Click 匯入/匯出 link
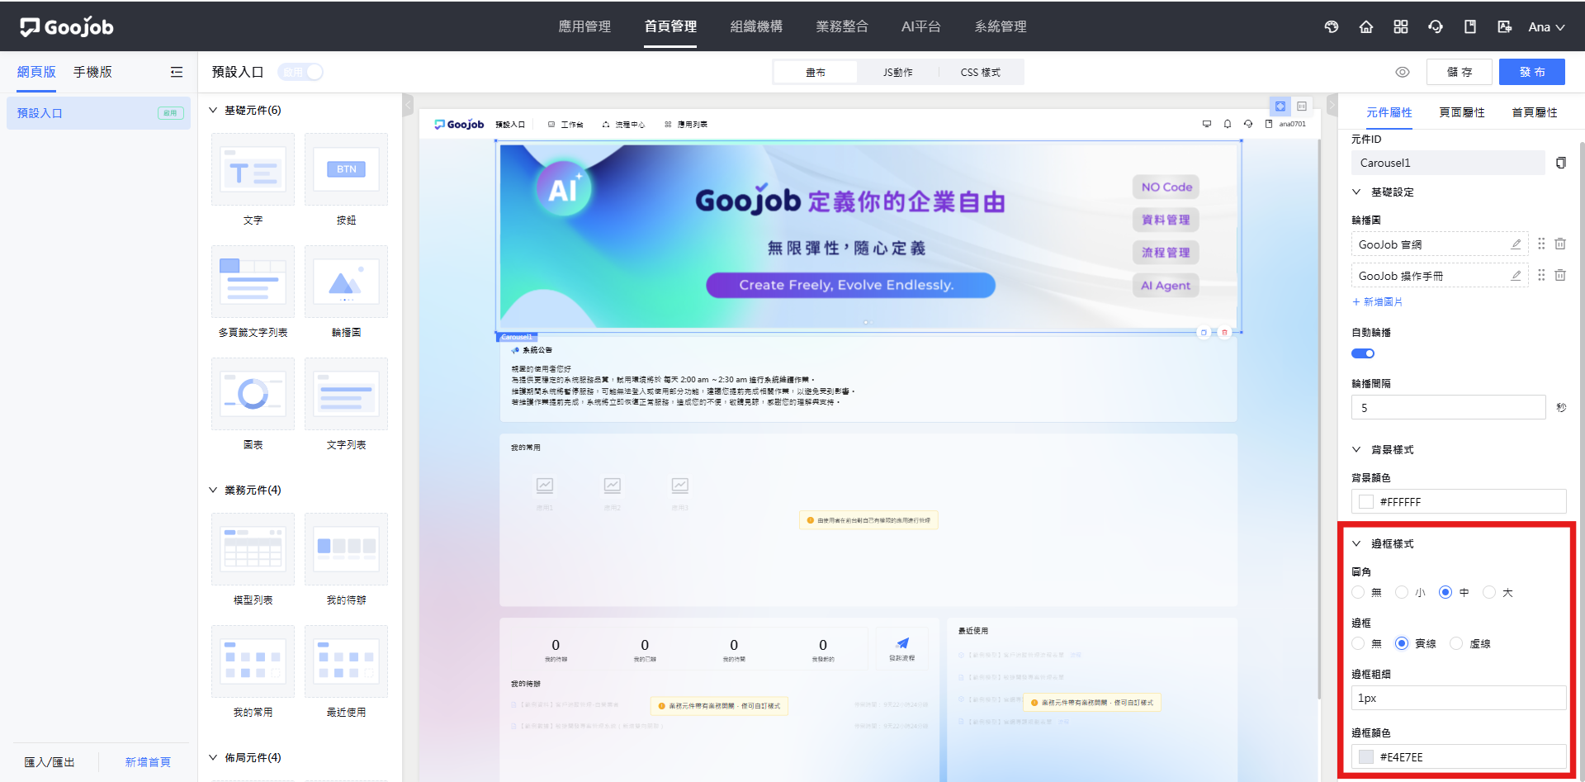This screenshot has height=782, width=1585. click(50, 761)
